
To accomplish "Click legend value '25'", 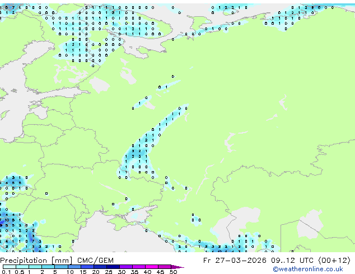I will click(x=109, y=272).
